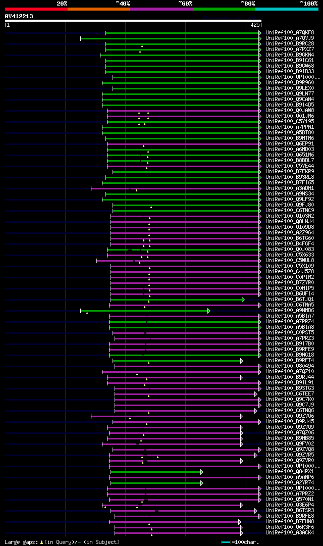
Task: Click the green ~80% identity legend segment
Action: click(x=224, y=9)
